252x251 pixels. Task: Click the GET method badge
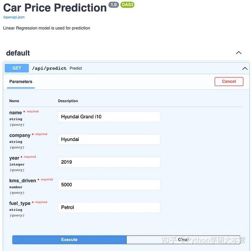point(17,68)
